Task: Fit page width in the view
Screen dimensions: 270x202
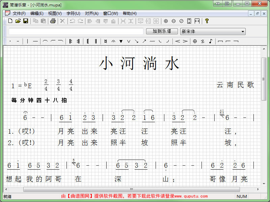Action: coord(197,21)
